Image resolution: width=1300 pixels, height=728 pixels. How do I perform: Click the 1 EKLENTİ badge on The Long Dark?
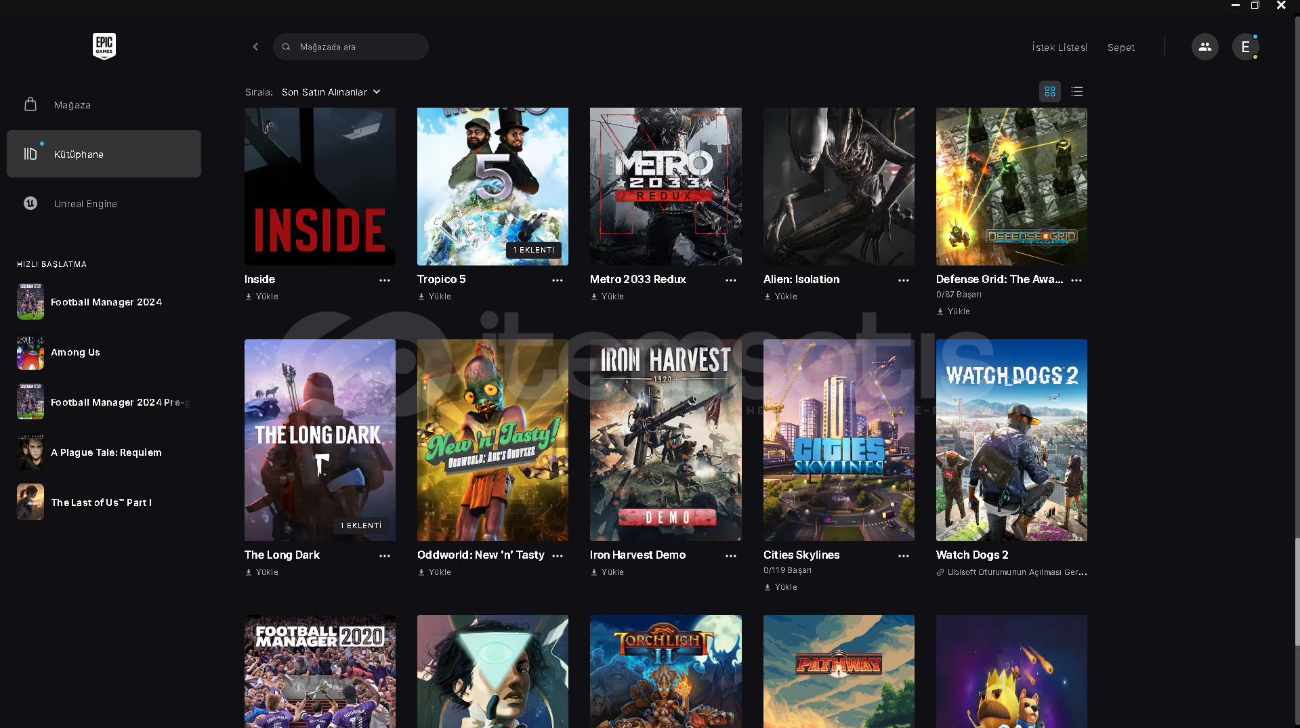click(361, 526)
